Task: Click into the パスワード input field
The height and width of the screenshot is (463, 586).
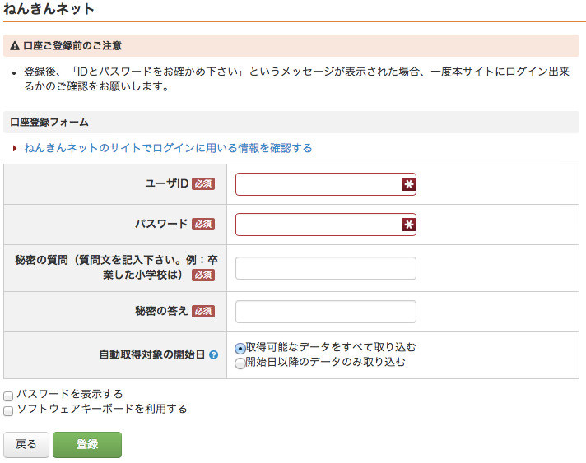Action: 318,225
